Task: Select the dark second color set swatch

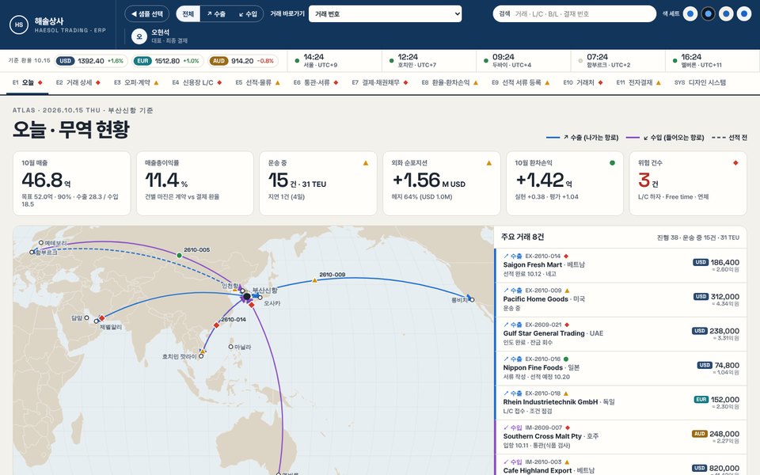Action: click(x=708, y=14)
